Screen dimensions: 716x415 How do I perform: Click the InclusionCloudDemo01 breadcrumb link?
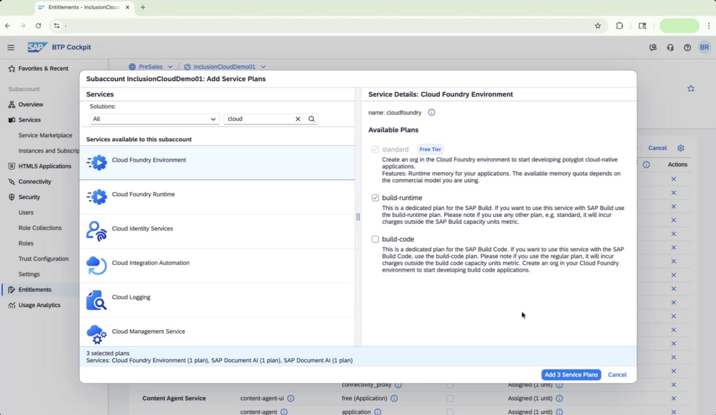(224, 67)
